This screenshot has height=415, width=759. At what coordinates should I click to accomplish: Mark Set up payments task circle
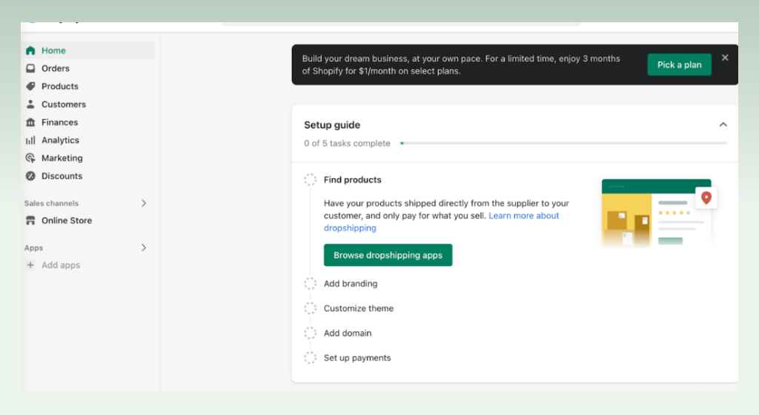(311, 358)
